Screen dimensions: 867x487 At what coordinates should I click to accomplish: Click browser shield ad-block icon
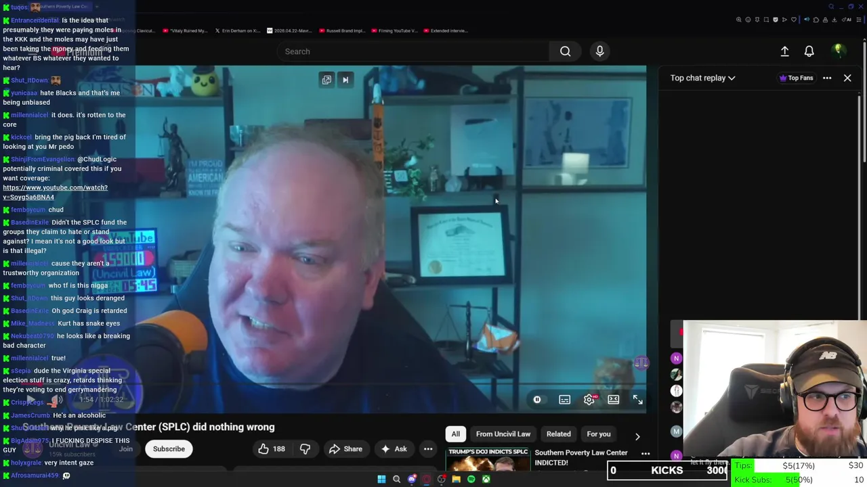[776, 20]
